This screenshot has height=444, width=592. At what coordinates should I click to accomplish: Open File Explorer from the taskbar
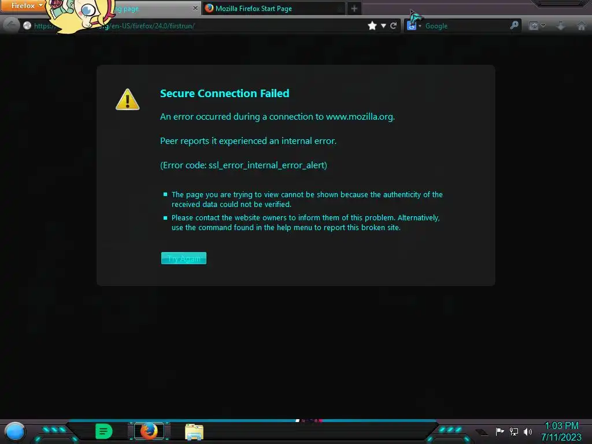point(194,432)
